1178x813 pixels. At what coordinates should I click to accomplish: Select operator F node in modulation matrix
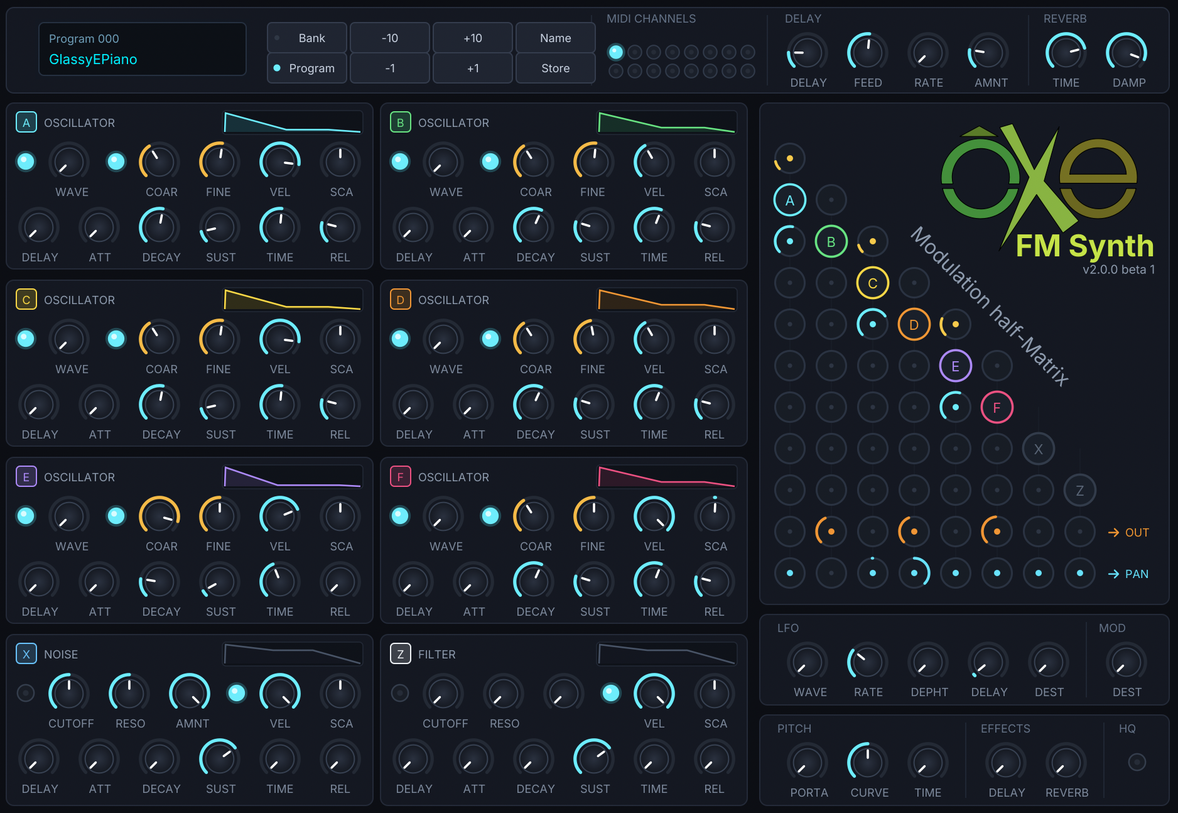997,407
